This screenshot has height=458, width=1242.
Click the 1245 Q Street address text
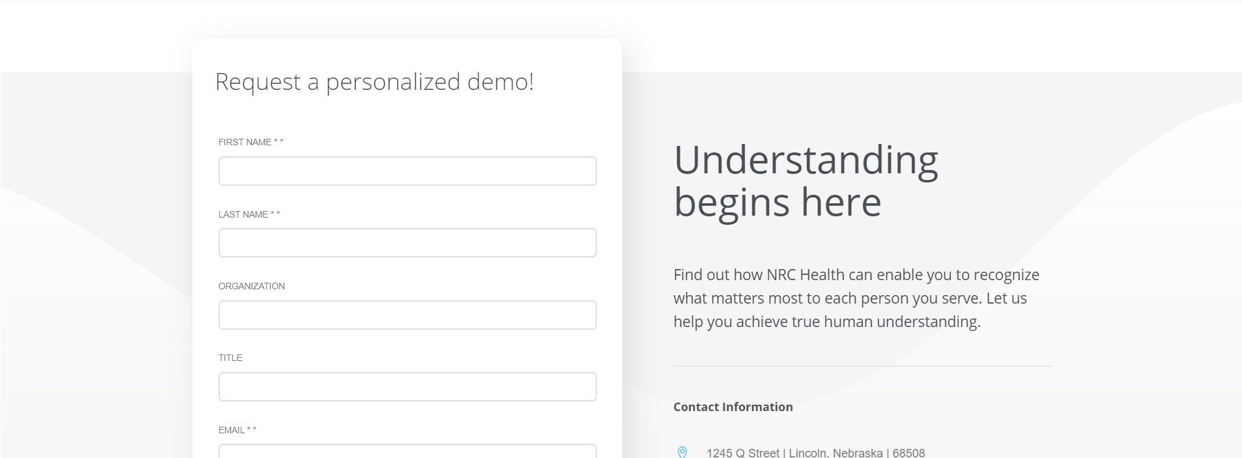point(815,453)
